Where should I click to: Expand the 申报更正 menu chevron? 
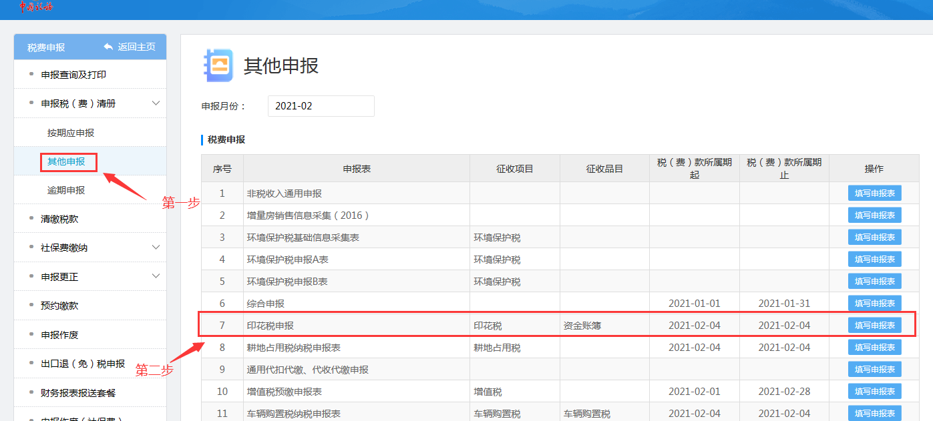tap(156, 276)
